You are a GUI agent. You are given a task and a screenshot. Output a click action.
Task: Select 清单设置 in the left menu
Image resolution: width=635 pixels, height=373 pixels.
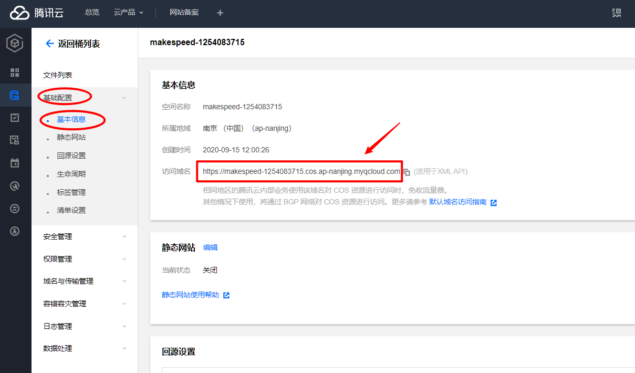pyautogui.click(x=71, y=210)
